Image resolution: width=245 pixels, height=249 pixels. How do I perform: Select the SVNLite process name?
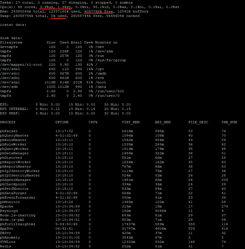tap(8, 242)
